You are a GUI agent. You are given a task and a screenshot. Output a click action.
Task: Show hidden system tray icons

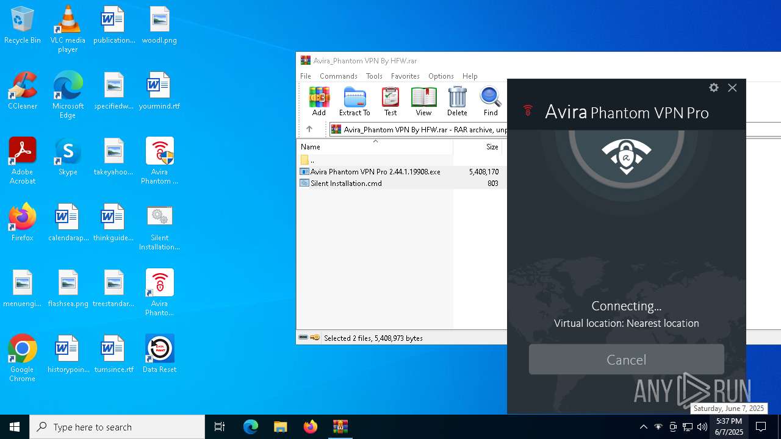pyautogui.click(x=643, y=427)
